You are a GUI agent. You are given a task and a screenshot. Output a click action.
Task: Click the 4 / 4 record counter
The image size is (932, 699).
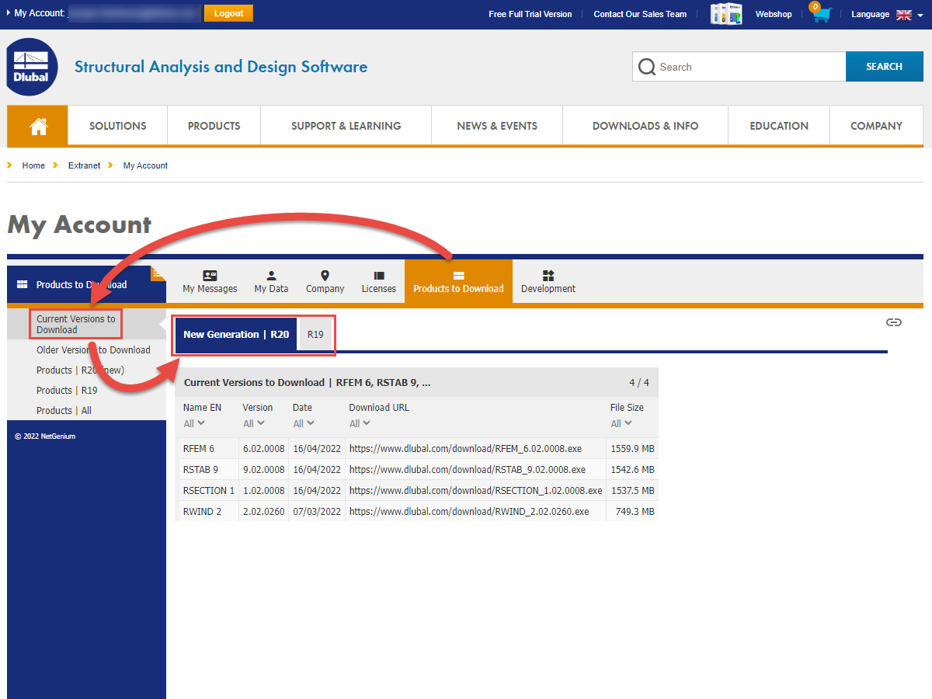click(639, 382)
